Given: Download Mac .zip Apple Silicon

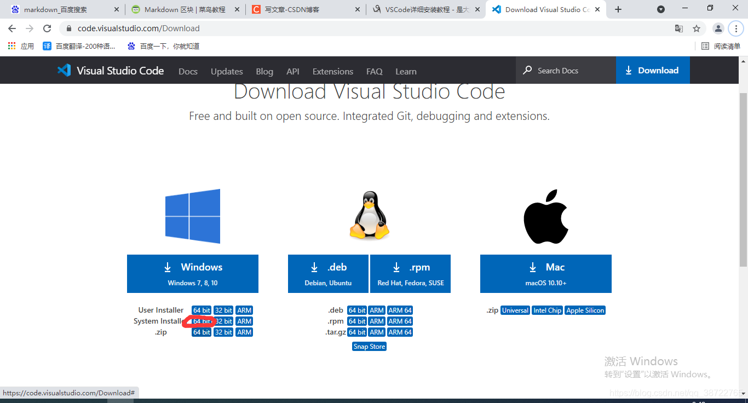Looking at the screenshot, I should pyautogui.click(x=585, y=310).
